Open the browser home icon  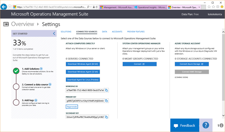pyautogui.click(x=209, y=7)
